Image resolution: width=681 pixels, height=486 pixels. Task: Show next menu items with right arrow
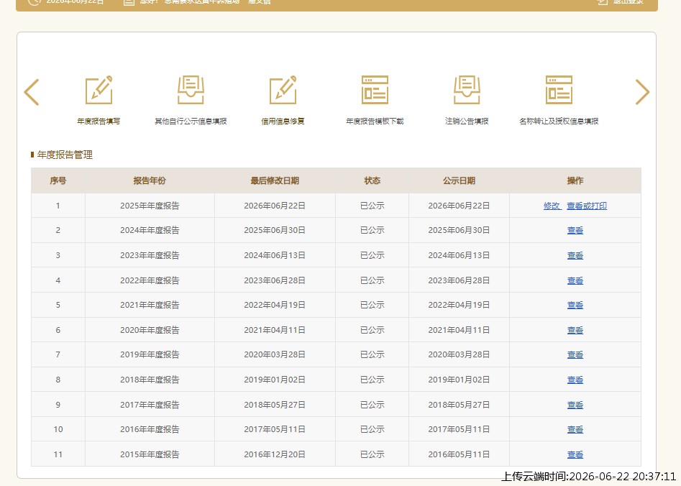click(x=642, y=92)
